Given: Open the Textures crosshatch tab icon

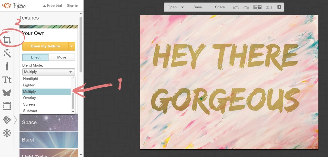Looking at the screenshot, I should 7,120.
